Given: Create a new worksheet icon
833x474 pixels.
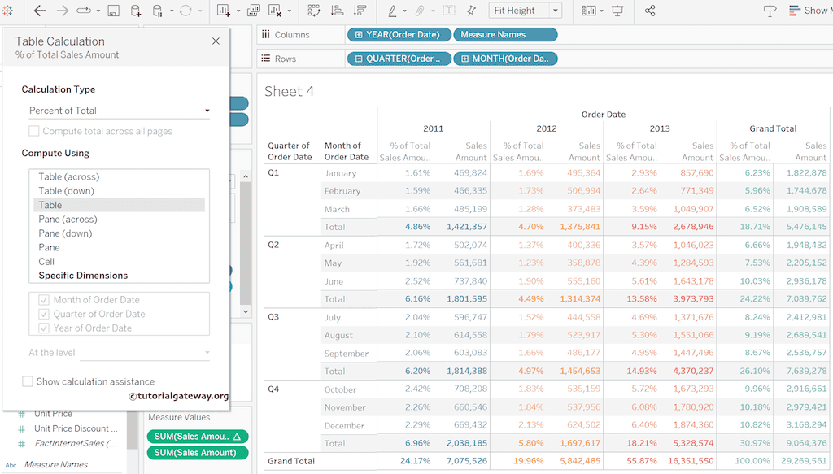Looking at the screenshot, I should 224,11.
